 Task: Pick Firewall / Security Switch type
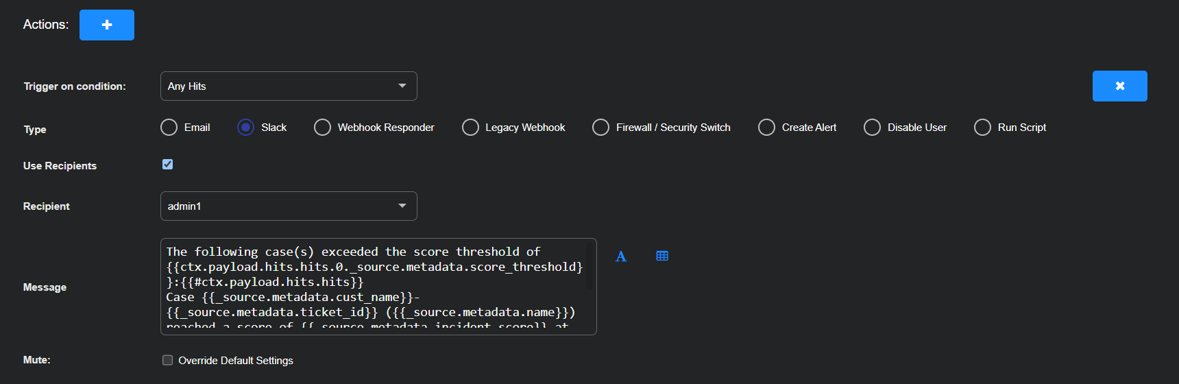(x=600, y=128)
